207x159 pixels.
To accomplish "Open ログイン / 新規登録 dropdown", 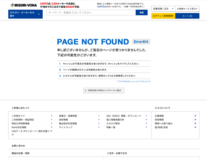I will click(x=163, y=16).
